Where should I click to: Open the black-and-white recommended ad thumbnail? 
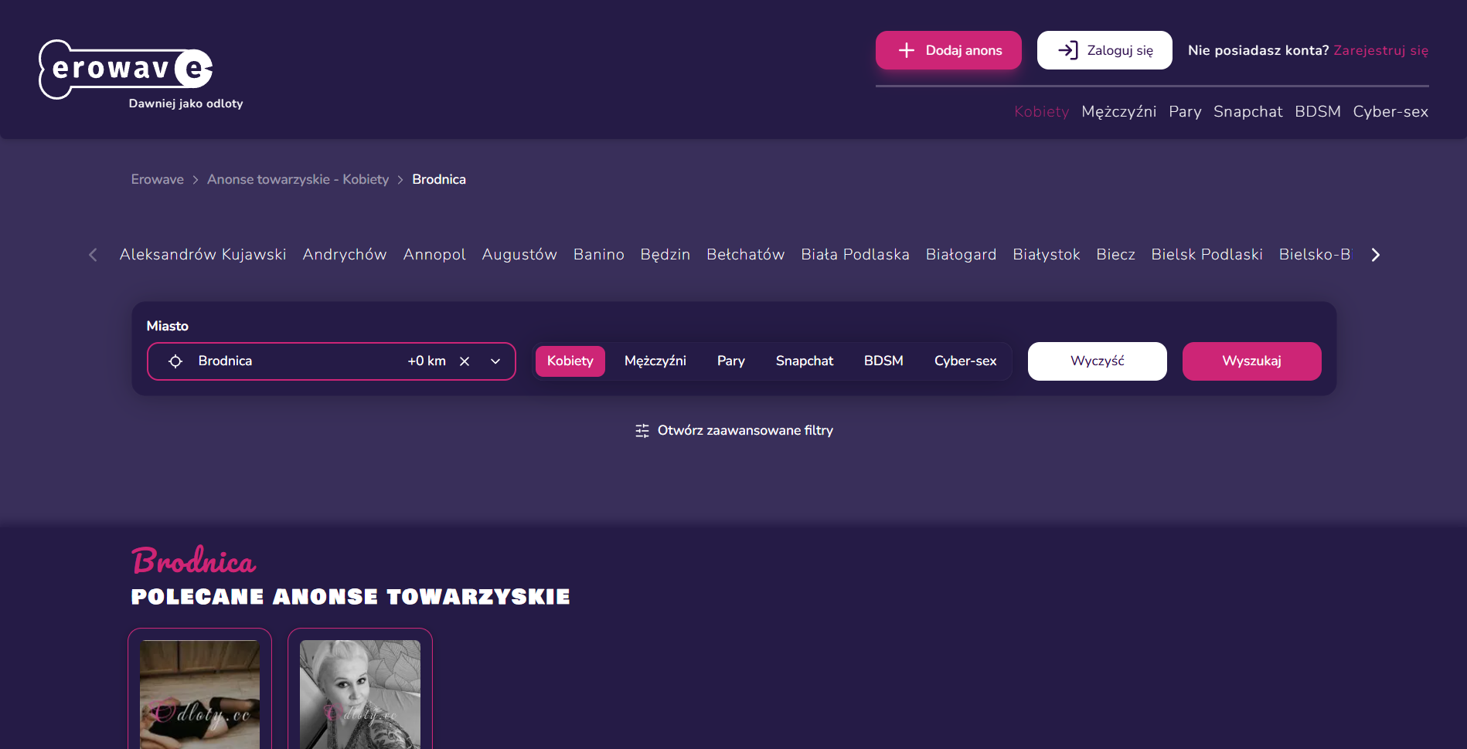(360, 694)
